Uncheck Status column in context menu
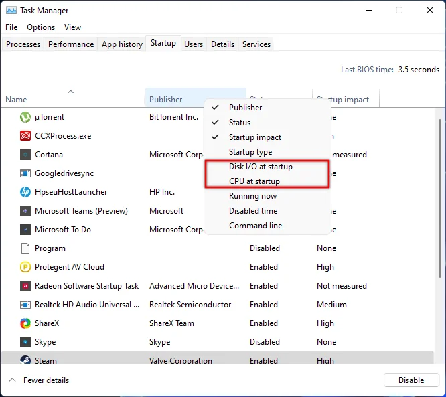The height and width of the screenshot is (397, 446). coord(267,123)
